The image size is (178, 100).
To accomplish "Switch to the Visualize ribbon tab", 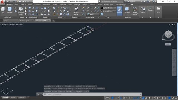I will click(37, 4).
